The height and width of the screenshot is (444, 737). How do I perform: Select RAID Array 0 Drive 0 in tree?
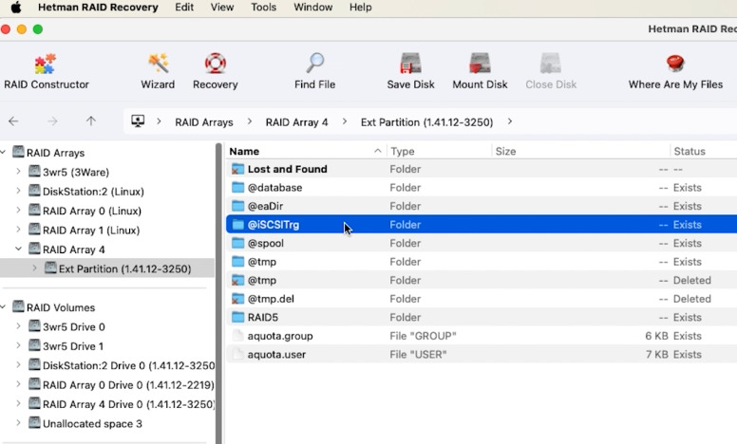pyautogui.click(x=128, y=385)
